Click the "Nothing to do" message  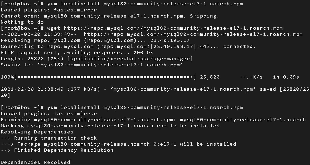pos(22,22)
